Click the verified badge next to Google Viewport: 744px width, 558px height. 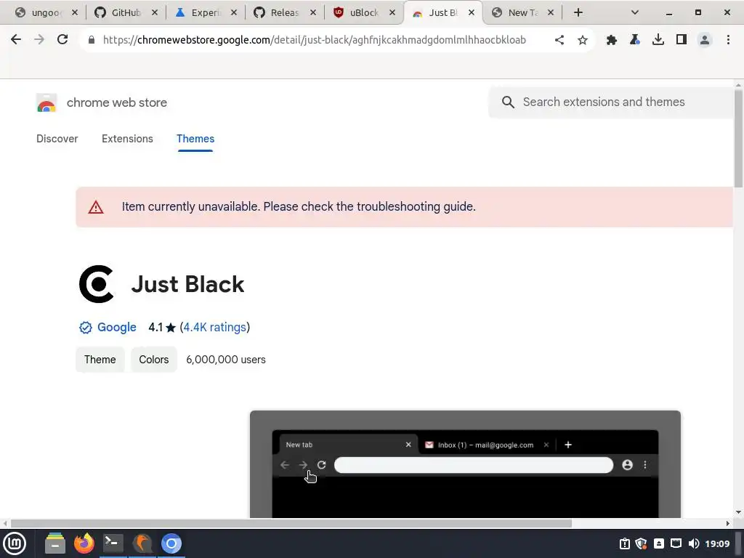click(x=86, y=328)
